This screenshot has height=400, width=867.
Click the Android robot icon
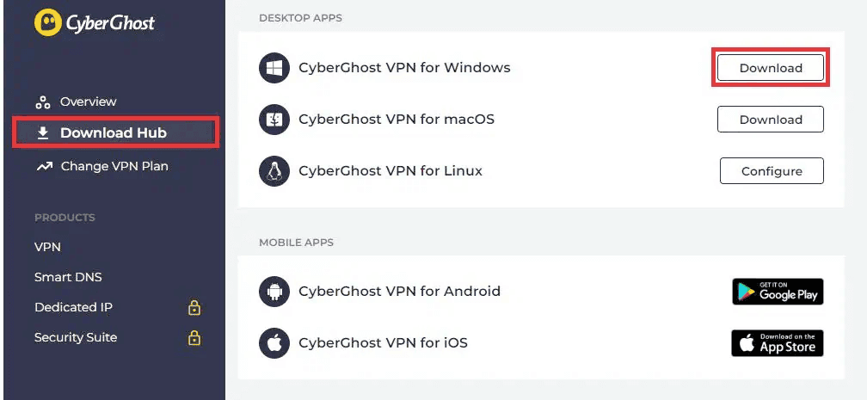[274, 292]
